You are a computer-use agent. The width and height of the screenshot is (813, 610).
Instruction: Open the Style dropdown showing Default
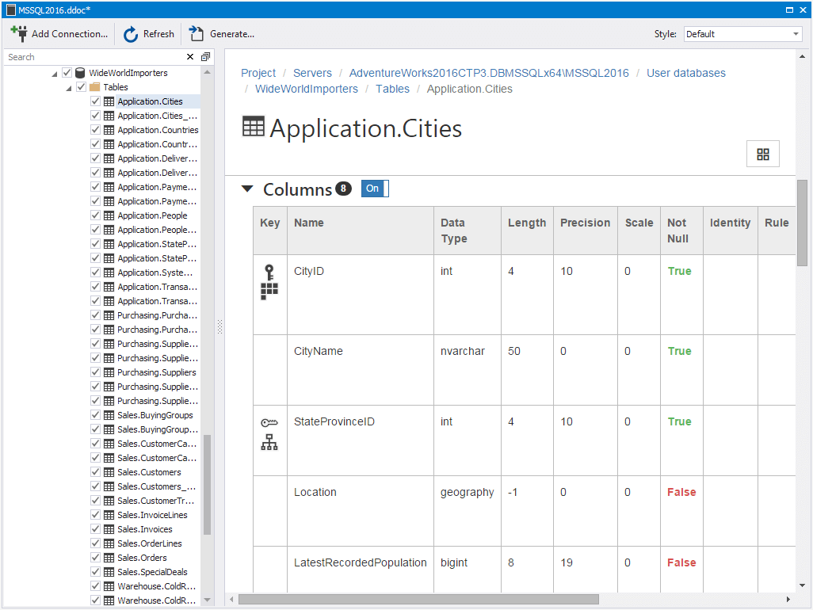coord(742,34)
